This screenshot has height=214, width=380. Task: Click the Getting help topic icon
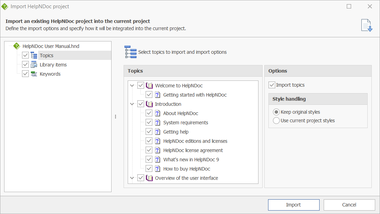click(x=158, y=131)
